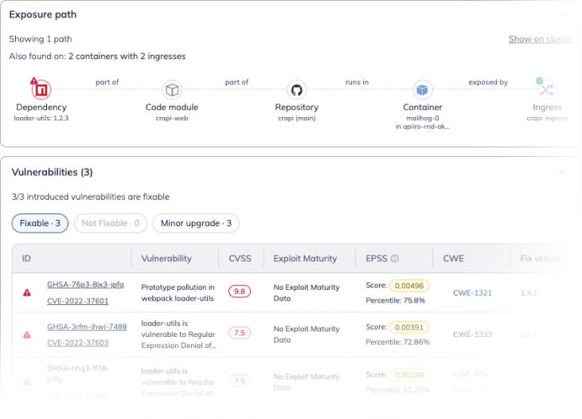The width and height of the screenshot is (582, 419).
Task: Click warning icon on CVE-2022-37601 row
Action: click(x=27, y=292)
